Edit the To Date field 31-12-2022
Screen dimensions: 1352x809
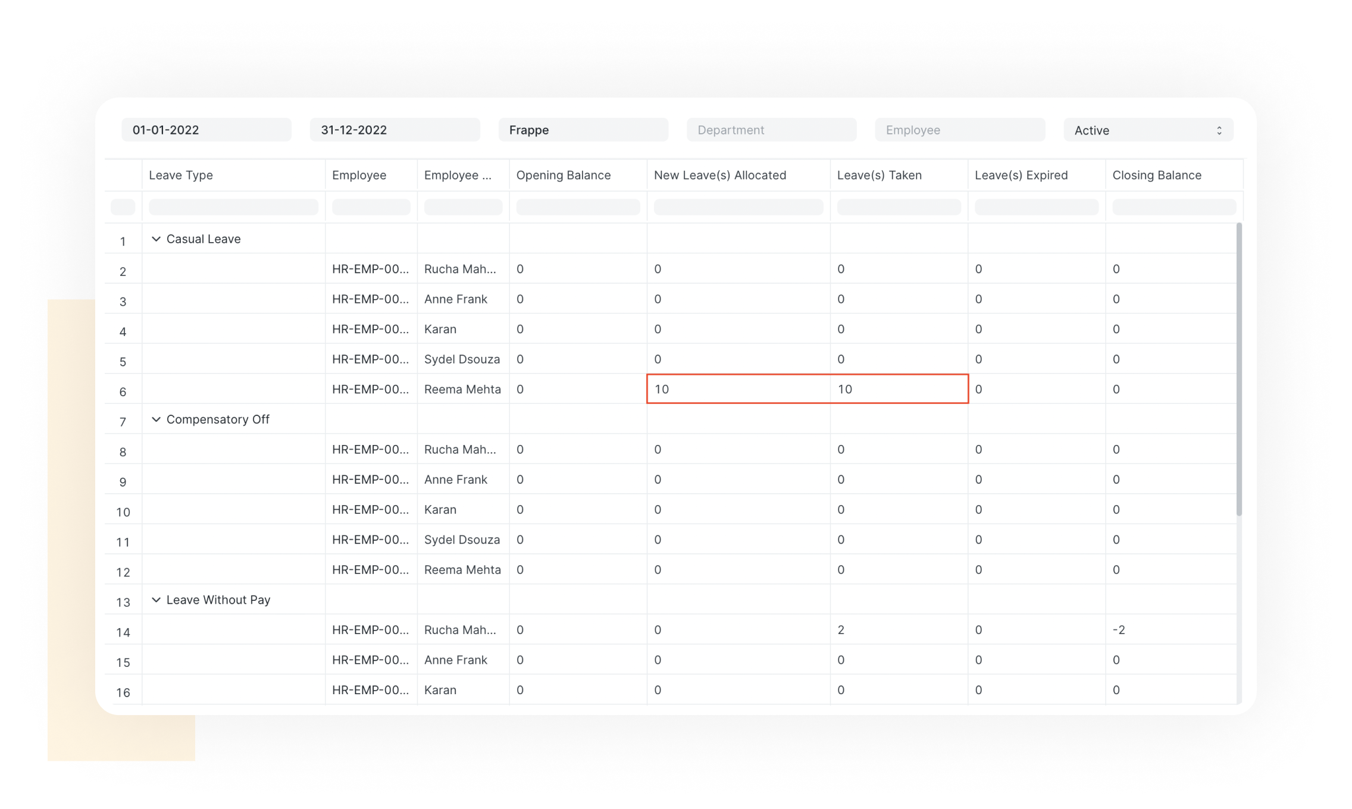point(395,130)
